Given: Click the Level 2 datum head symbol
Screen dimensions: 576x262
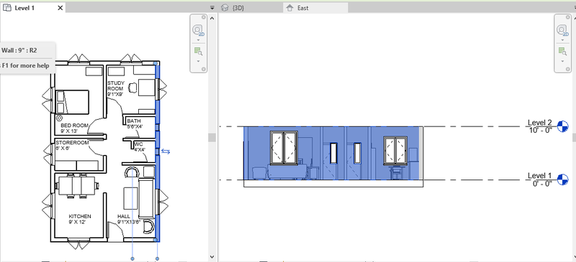Looking at the screenshot, I should 562,126.
